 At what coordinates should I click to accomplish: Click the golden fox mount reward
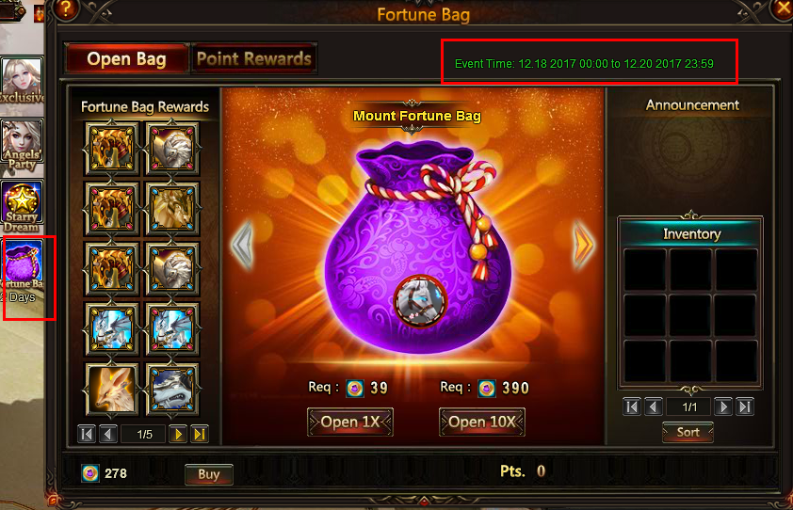click(x=111, y=390)
